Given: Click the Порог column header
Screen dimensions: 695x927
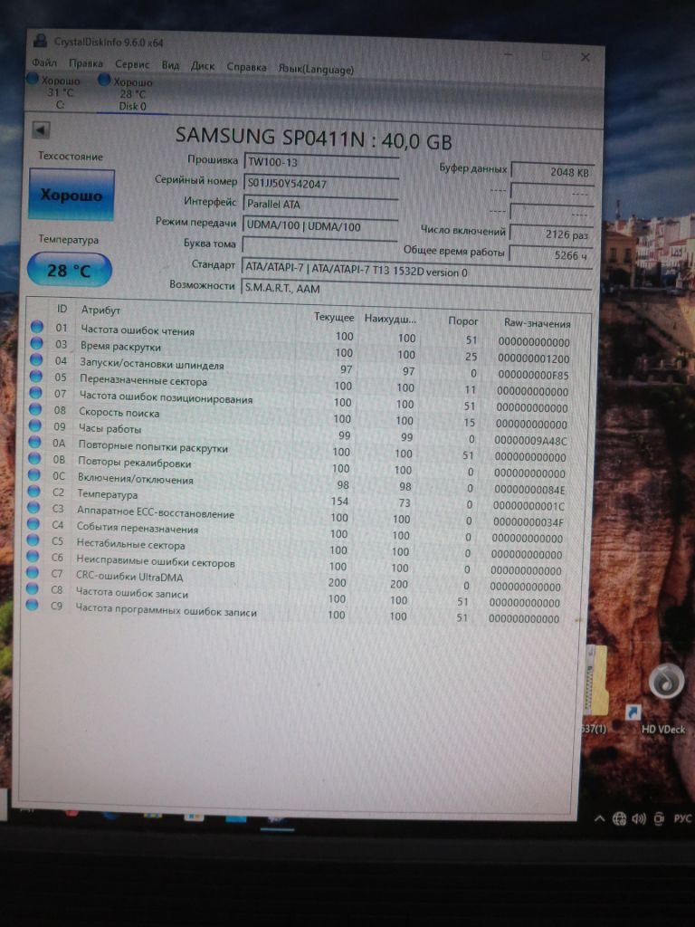Looking at the screenshot, I should tap(462, 321).
